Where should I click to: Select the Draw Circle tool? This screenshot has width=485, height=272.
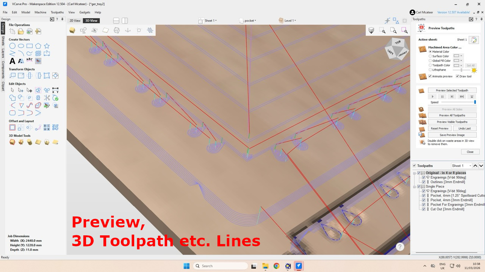click(12, 46)
